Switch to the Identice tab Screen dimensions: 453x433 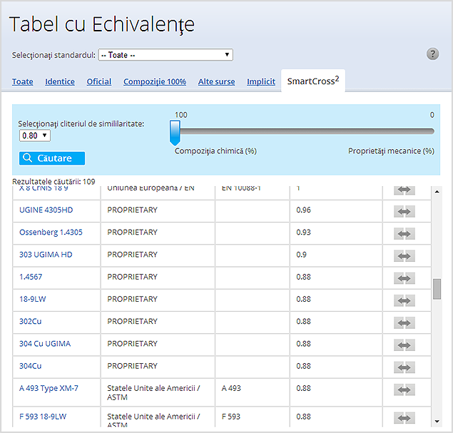coord(60,82)
